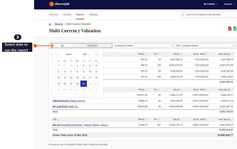Image resolution: width=237 pixels, height=149 pixels.
Task: Select March 7 in calendar
Action: coord(71,72)
